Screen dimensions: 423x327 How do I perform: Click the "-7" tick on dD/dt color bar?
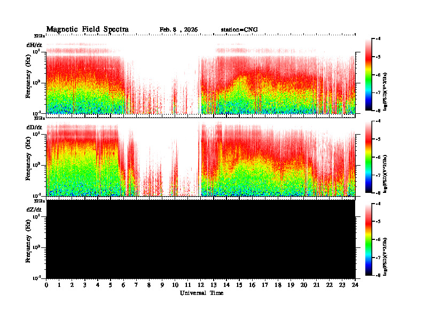pos(379,175)
